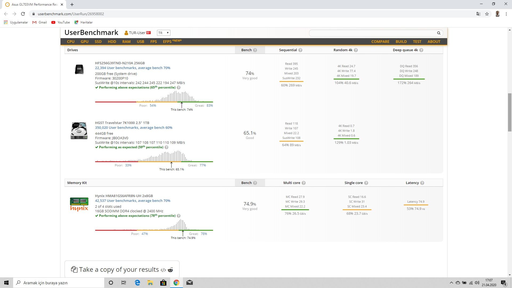Click the HGST hard drive image

point(79,131)
